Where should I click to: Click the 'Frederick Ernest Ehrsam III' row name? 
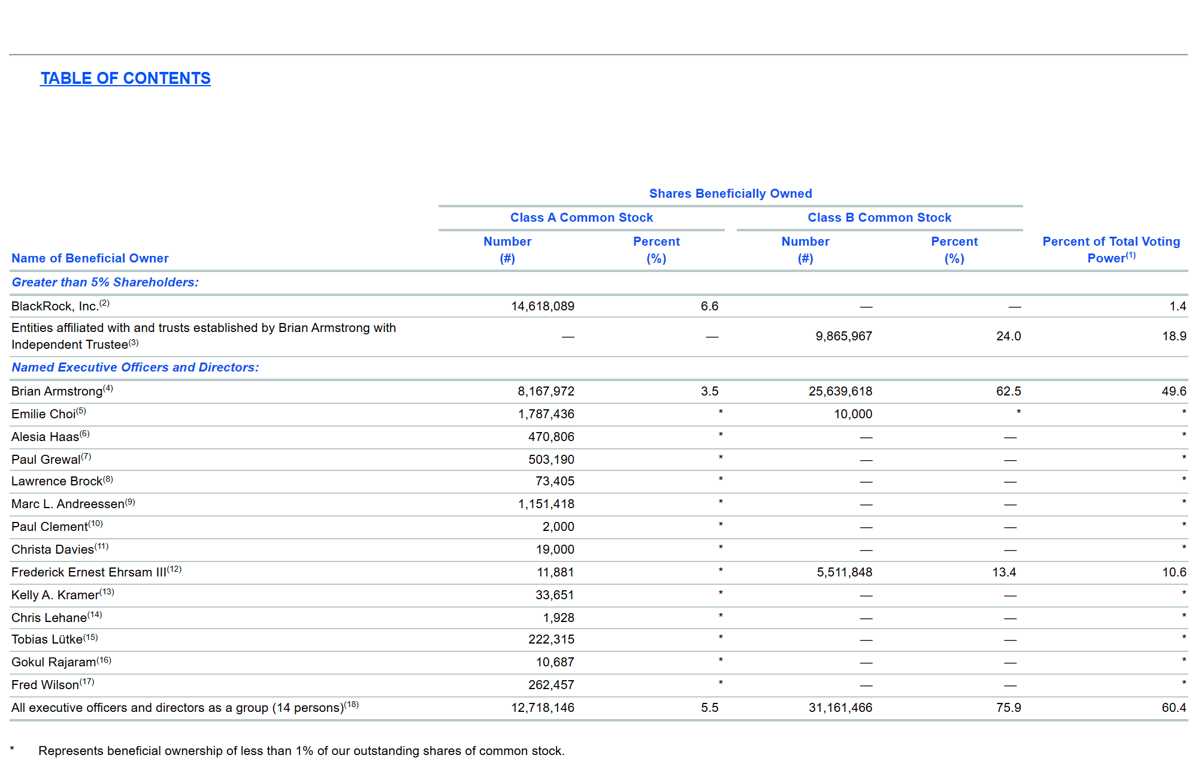[x=89, y=572]
